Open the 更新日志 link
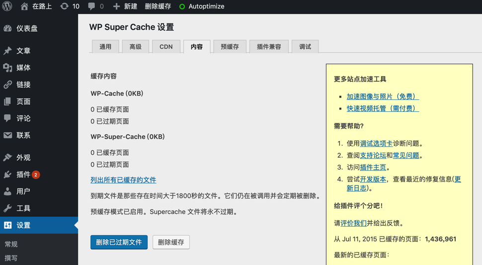Viewport: 482px width, 265px height. [x=357, y=188]
